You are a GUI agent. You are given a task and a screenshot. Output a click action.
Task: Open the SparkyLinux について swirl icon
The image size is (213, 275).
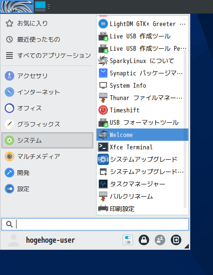[103, 61]
